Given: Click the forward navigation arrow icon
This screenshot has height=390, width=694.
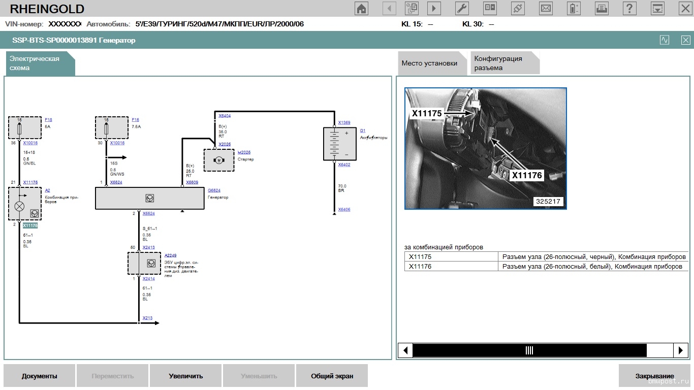Looking at the screenshot, I should pos(433,8).
